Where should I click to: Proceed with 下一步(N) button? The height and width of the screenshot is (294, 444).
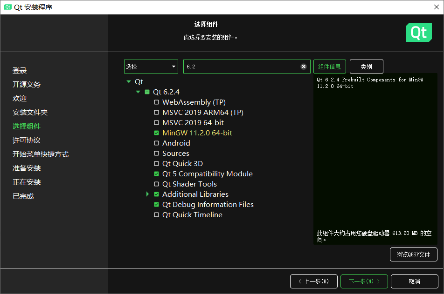point(364,281)
